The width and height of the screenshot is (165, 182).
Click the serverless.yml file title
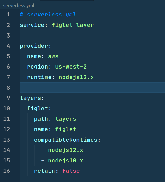pyautogui.click(x=19, y=6)
